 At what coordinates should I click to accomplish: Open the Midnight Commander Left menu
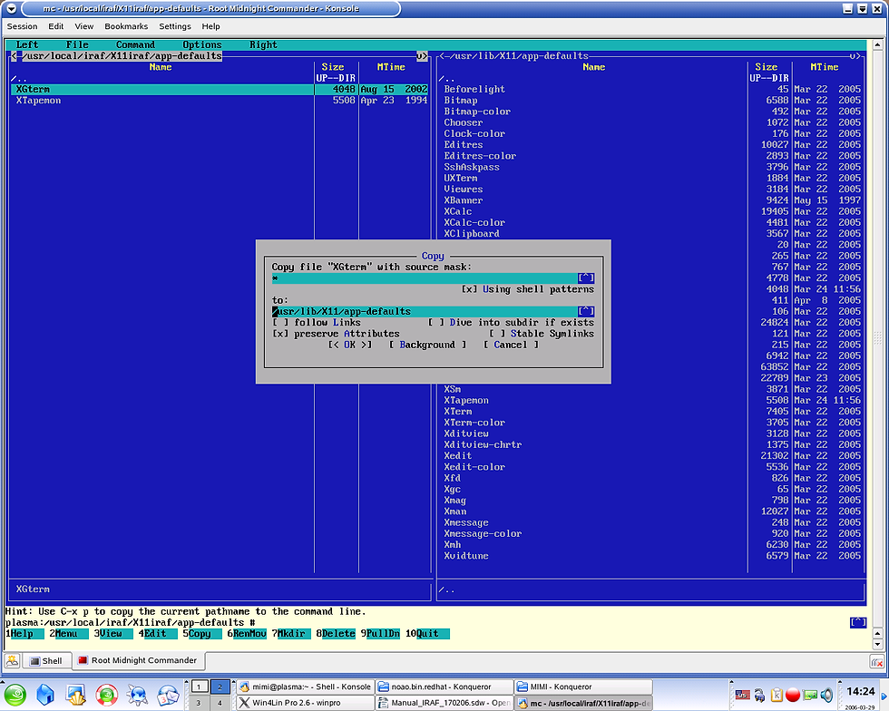point(26,44)
